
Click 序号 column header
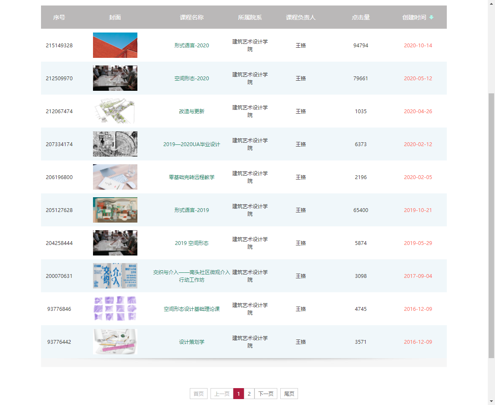click(59, 17)
